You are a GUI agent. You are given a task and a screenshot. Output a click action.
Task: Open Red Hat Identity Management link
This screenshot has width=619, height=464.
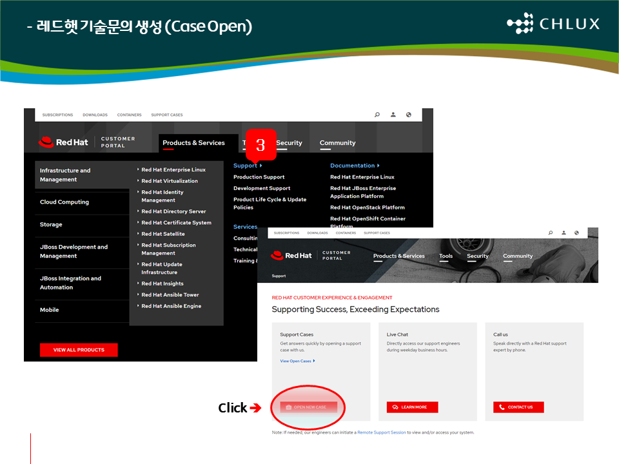(x=162, y=196)
